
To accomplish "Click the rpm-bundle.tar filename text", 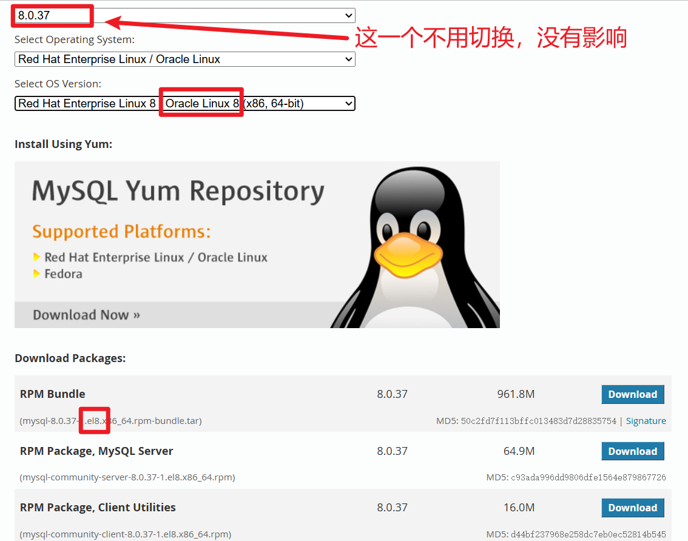I will tap(110, 421).
